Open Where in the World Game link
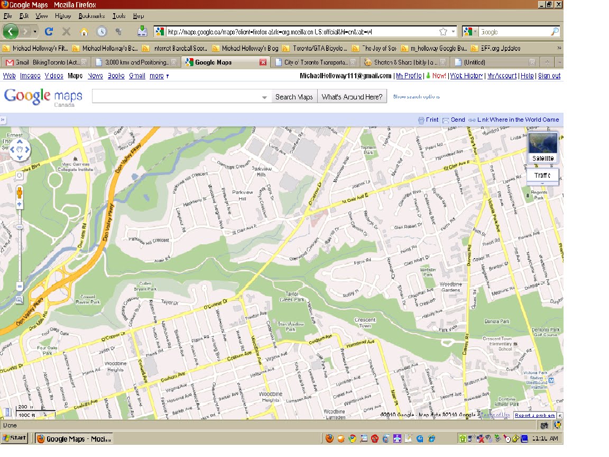This screenshot has width=609, height=457. pos(524,120)
